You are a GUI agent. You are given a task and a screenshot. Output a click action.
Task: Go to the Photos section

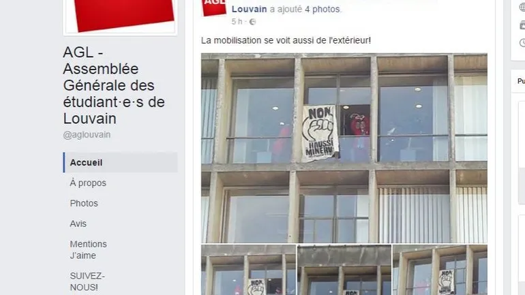tap(84, 203)
